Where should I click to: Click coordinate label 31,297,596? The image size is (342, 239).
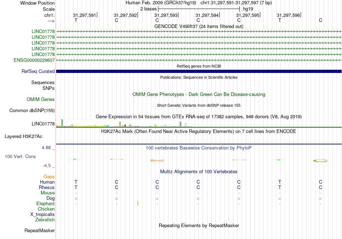(288, 15)
